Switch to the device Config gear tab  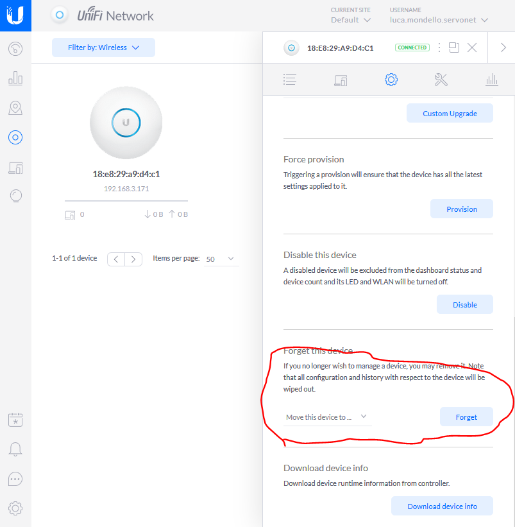(391, 80)
